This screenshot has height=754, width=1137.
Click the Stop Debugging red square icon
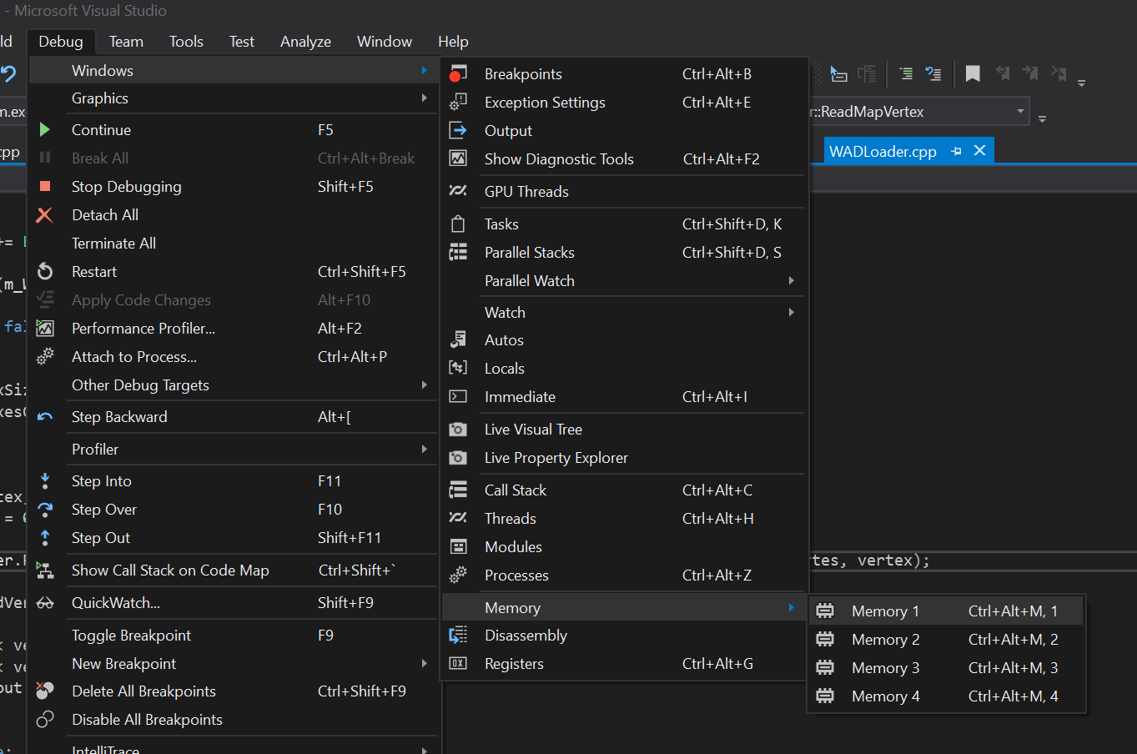(45, 187)
